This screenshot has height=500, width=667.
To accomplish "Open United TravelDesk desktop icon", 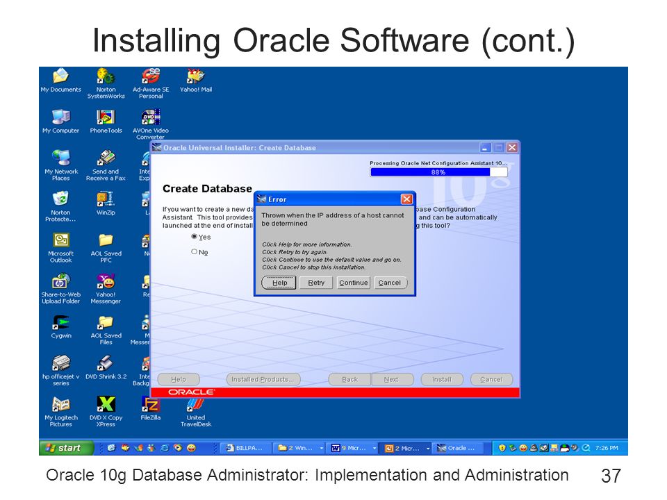I will tap(196, 412).
